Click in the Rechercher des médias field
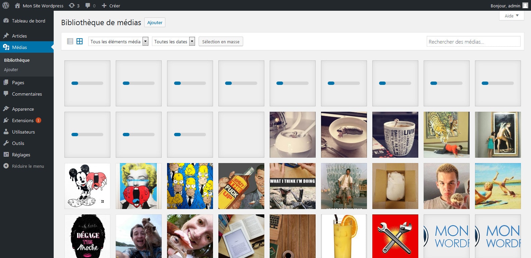 tap(473, 42)
